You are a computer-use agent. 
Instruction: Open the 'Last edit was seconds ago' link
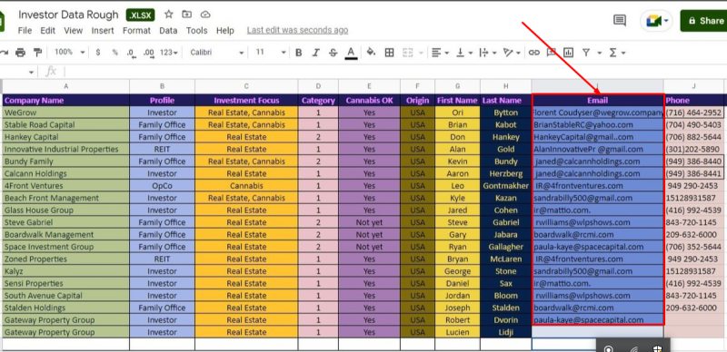click(297, 30)
